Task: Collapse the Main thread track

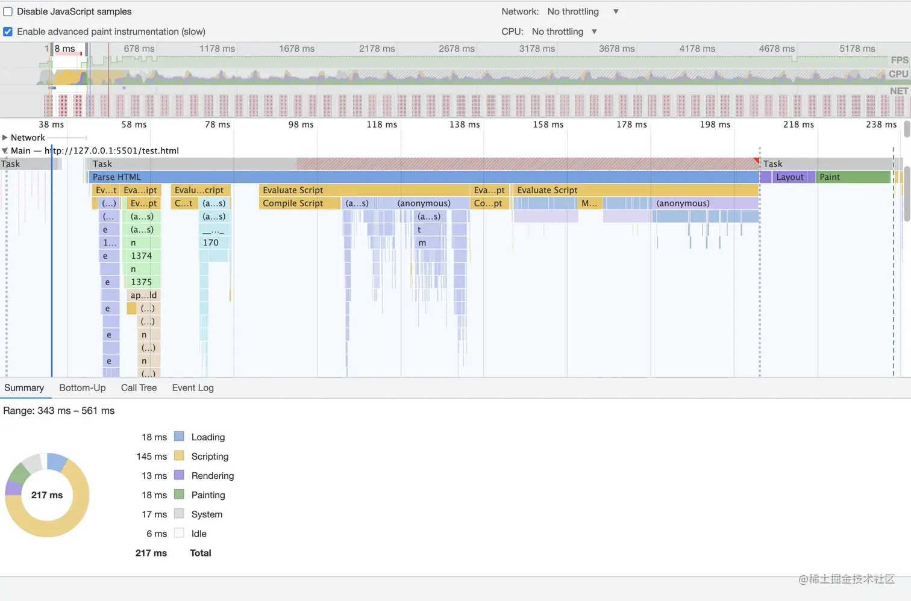Action: (5, 150)
